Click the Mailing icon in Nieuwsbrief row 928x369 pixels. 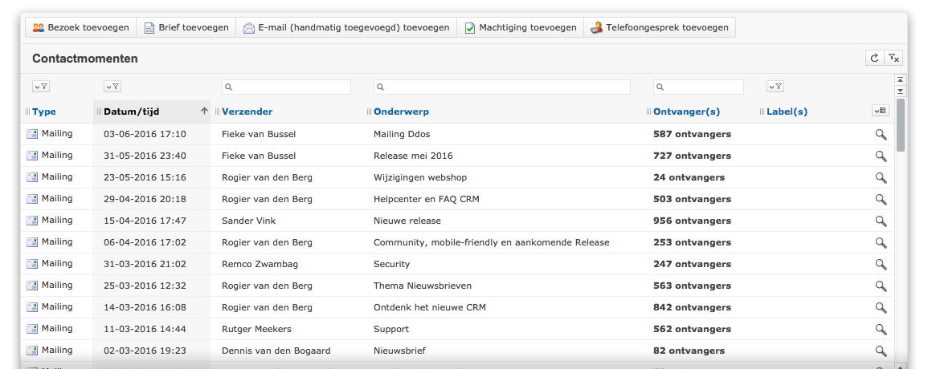[32, 351]
